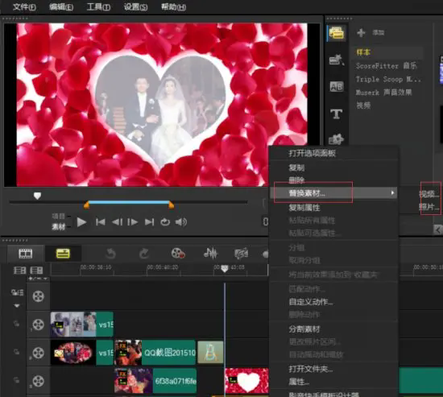Image resolution: width=443 pixels, height=397 pixels.
Task: Choose 自定义动作... in context menu
Action: pyautogui.click(x=311, y=302)
